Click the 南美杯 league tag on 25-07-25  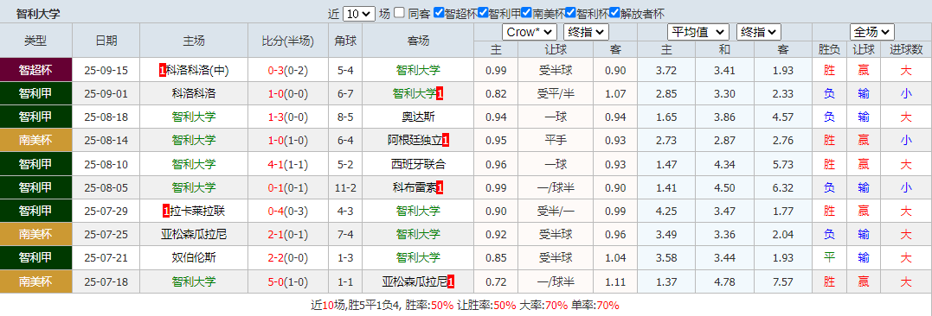pyautogui.click(x=35, y=235)
